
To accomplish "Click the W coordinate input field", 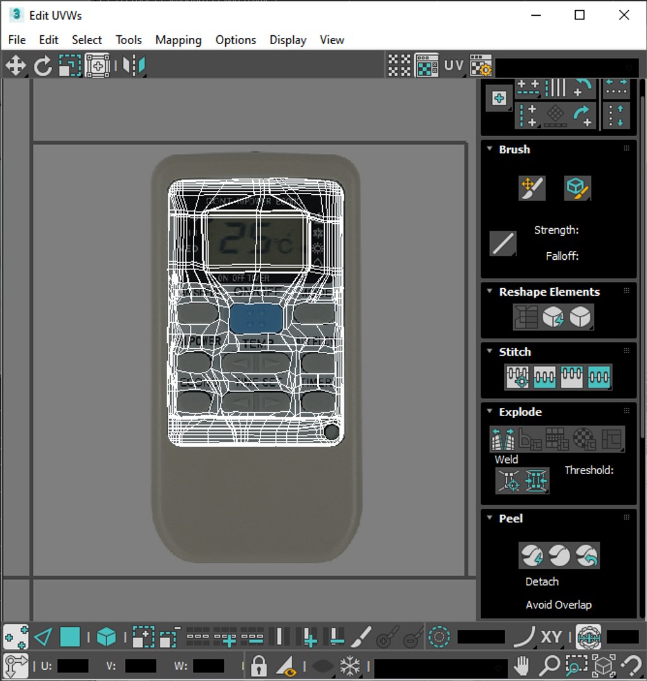I will point(209,666).
